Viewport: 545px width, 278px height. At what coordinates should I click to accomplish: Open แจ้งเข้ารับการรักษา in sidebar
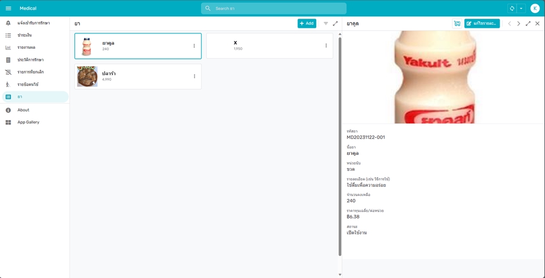click(35, 23)
